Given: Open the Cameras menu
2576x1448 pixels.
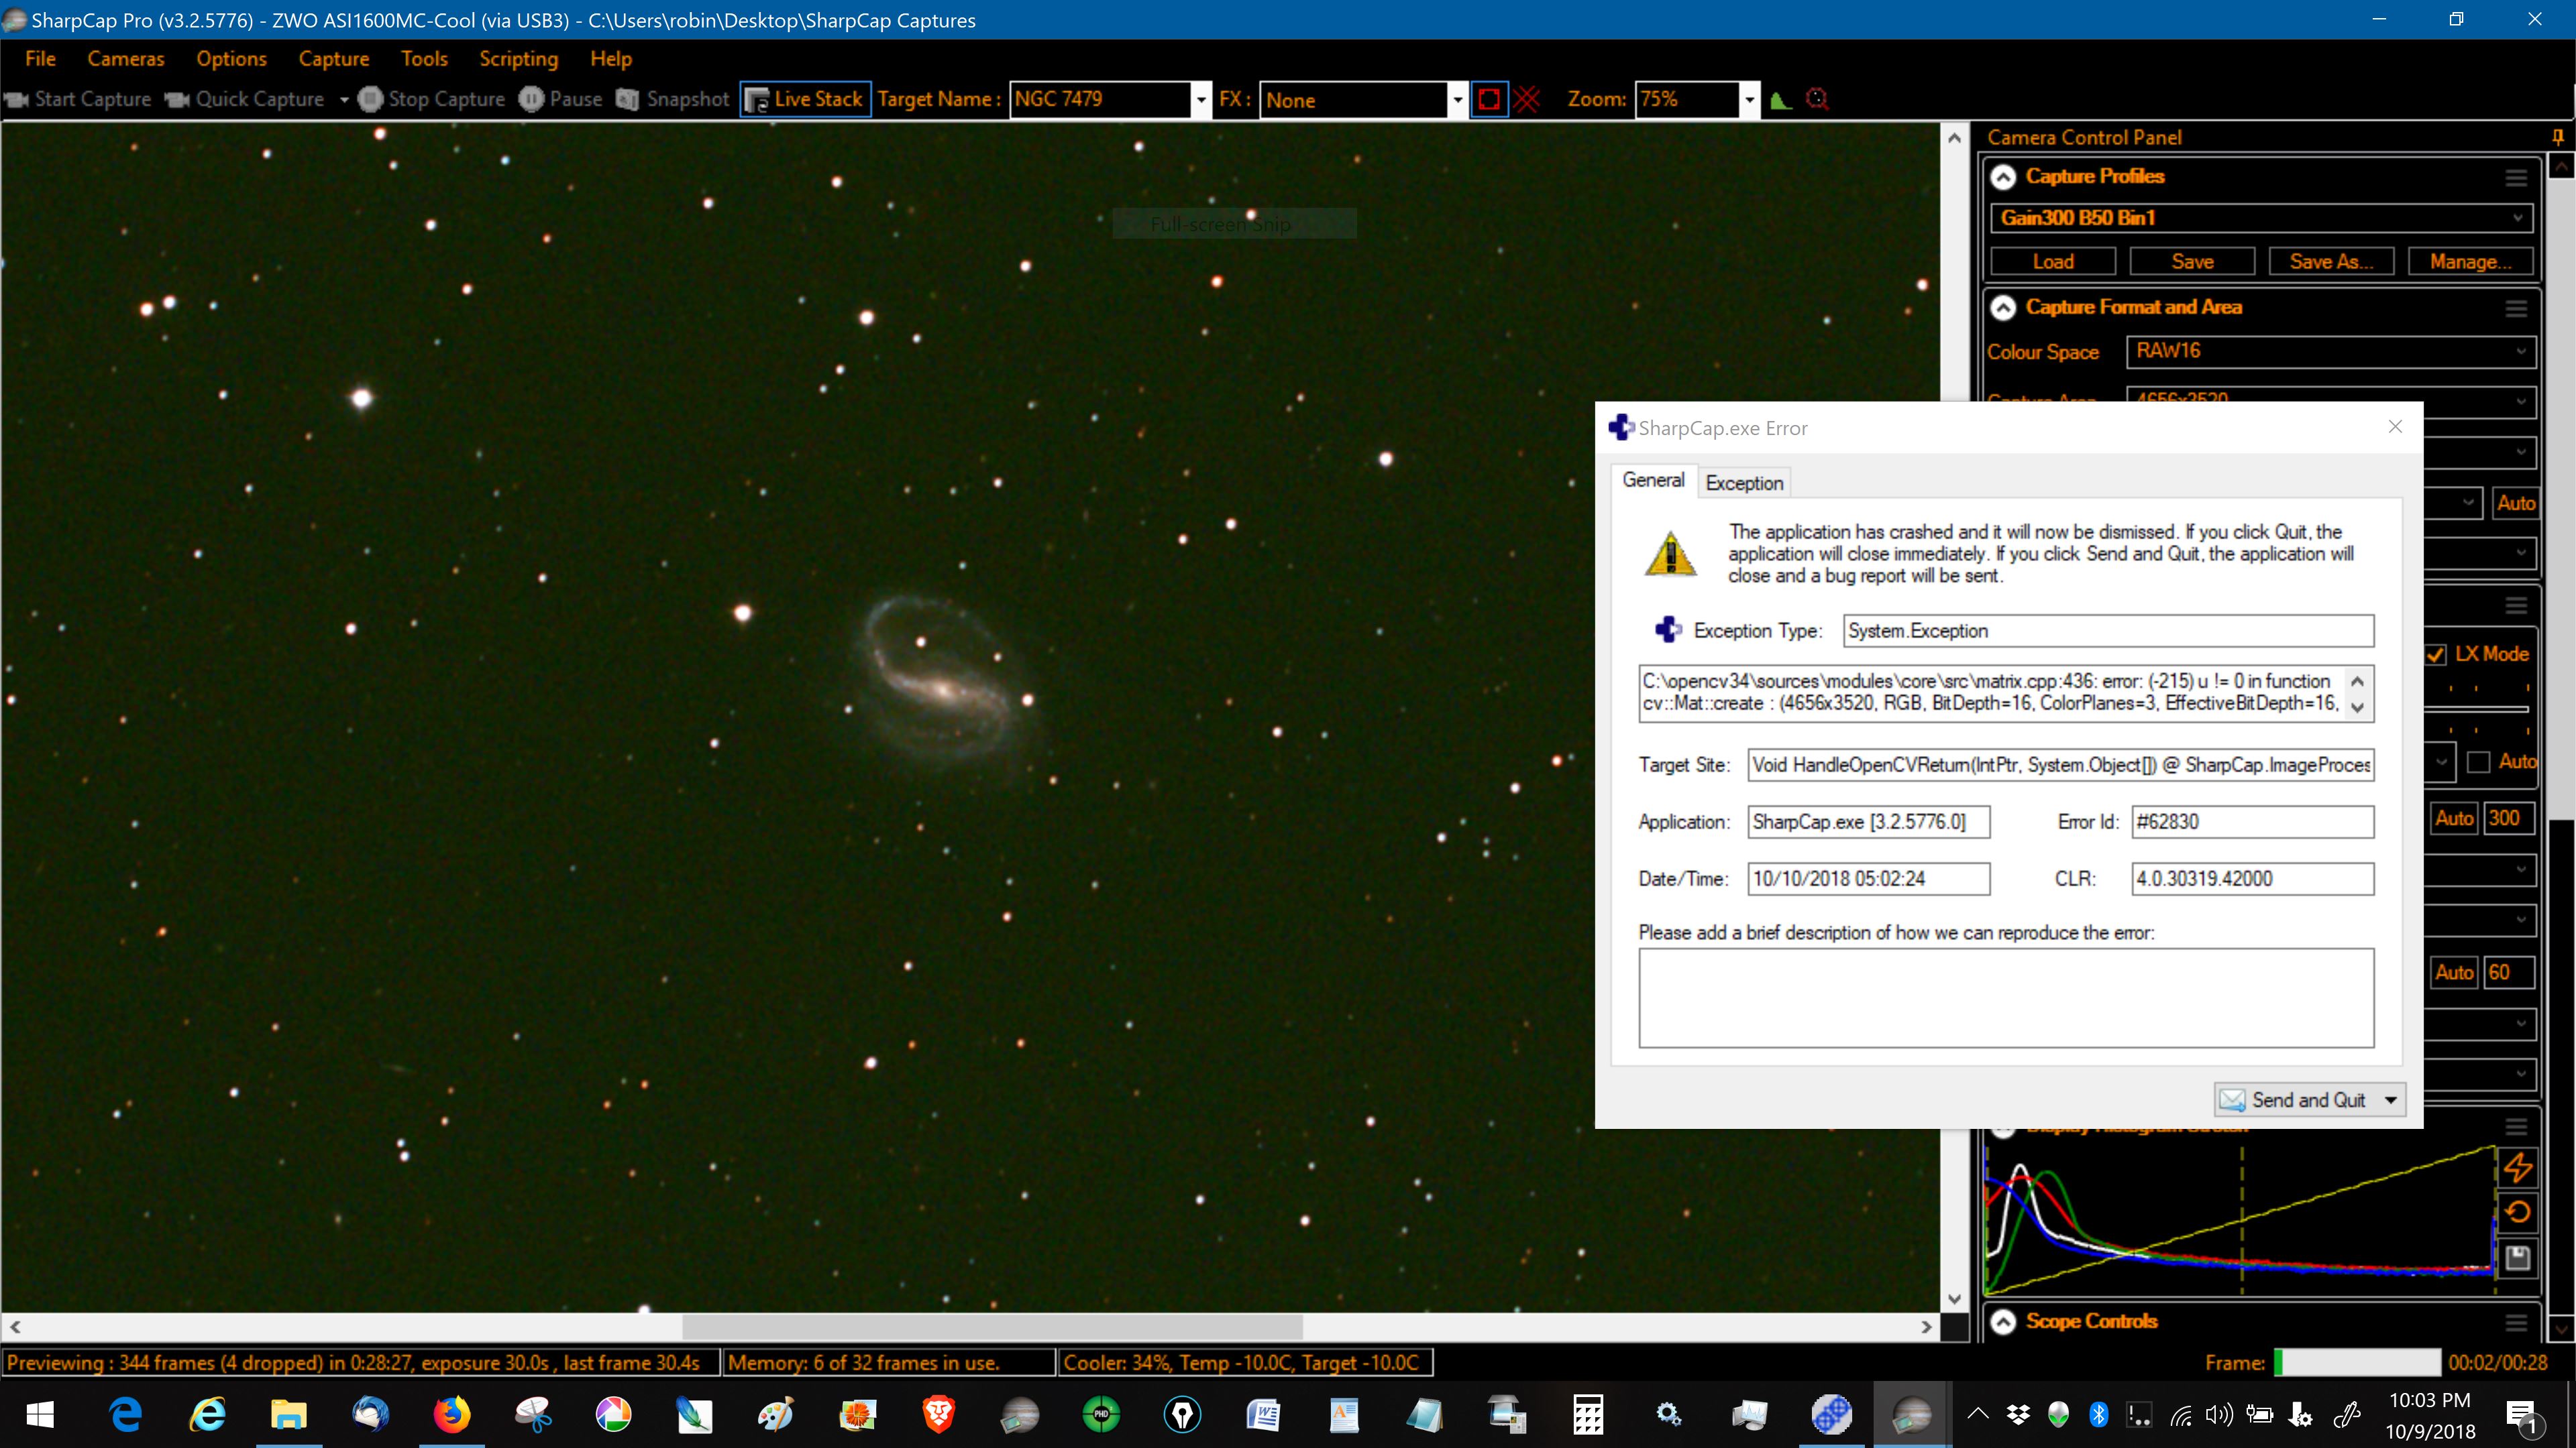Looking at the screenshot, I should [126, 59].
